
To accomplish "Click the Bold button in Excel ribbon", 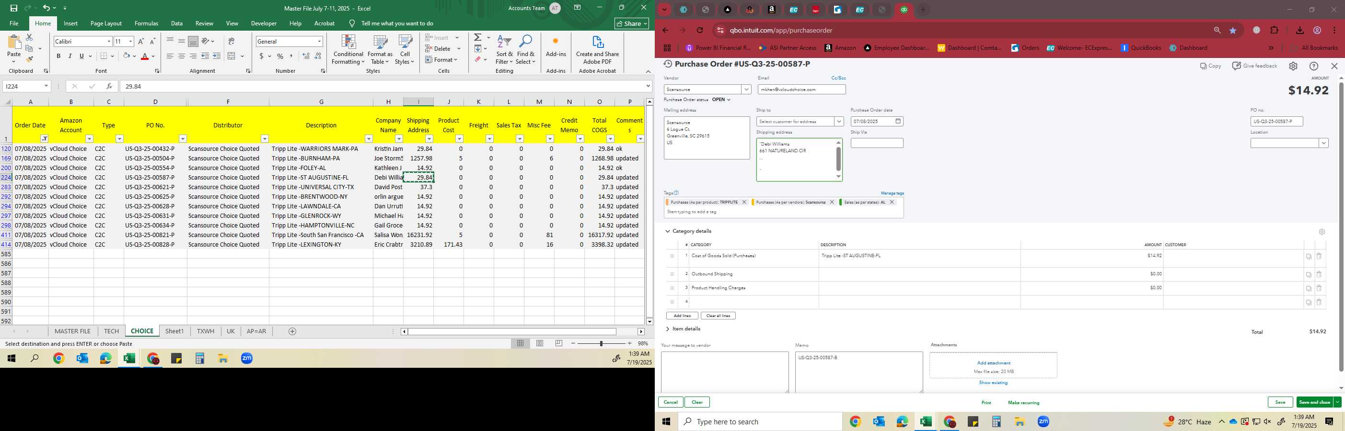I will pos(58,56).
